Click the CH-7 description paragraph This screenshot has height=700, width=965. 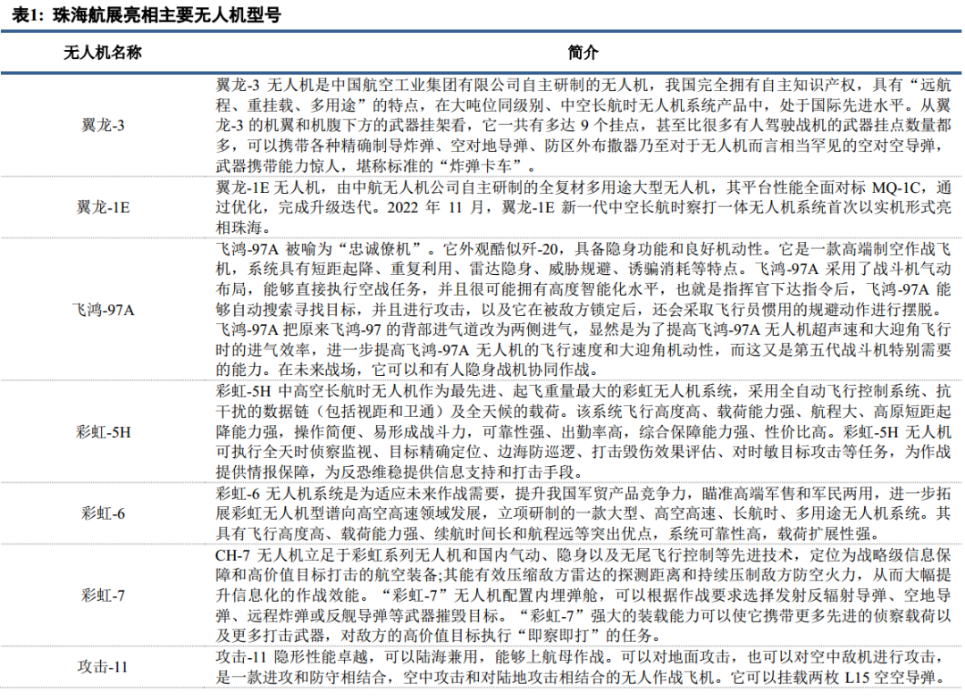click(x=583, y=596)
